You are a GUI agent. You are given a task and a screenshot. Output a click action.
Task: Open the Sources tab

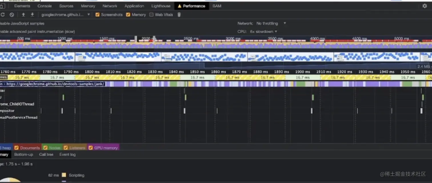point(66,6)
